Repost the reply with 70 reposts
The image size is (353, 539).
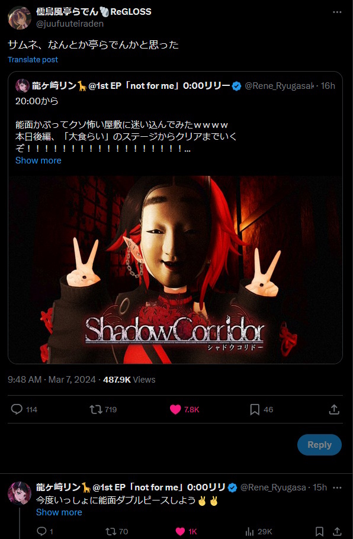(111, 531)
